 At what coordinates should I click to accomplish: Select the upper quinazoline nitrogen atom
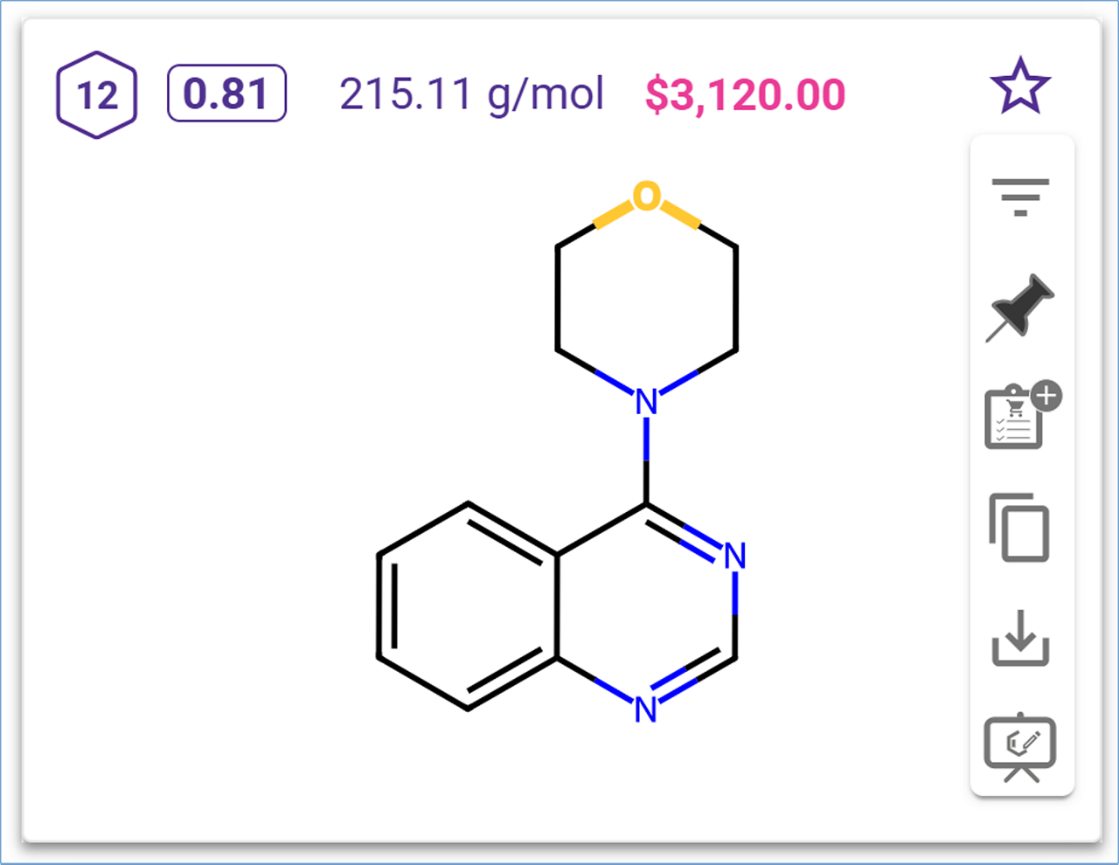(735, 556)
